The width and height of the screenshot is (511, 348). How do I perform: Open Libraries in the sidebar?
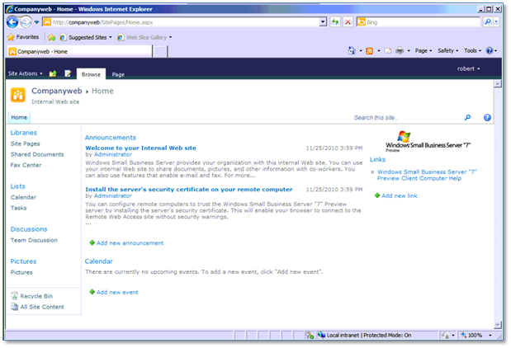point(24,133)
